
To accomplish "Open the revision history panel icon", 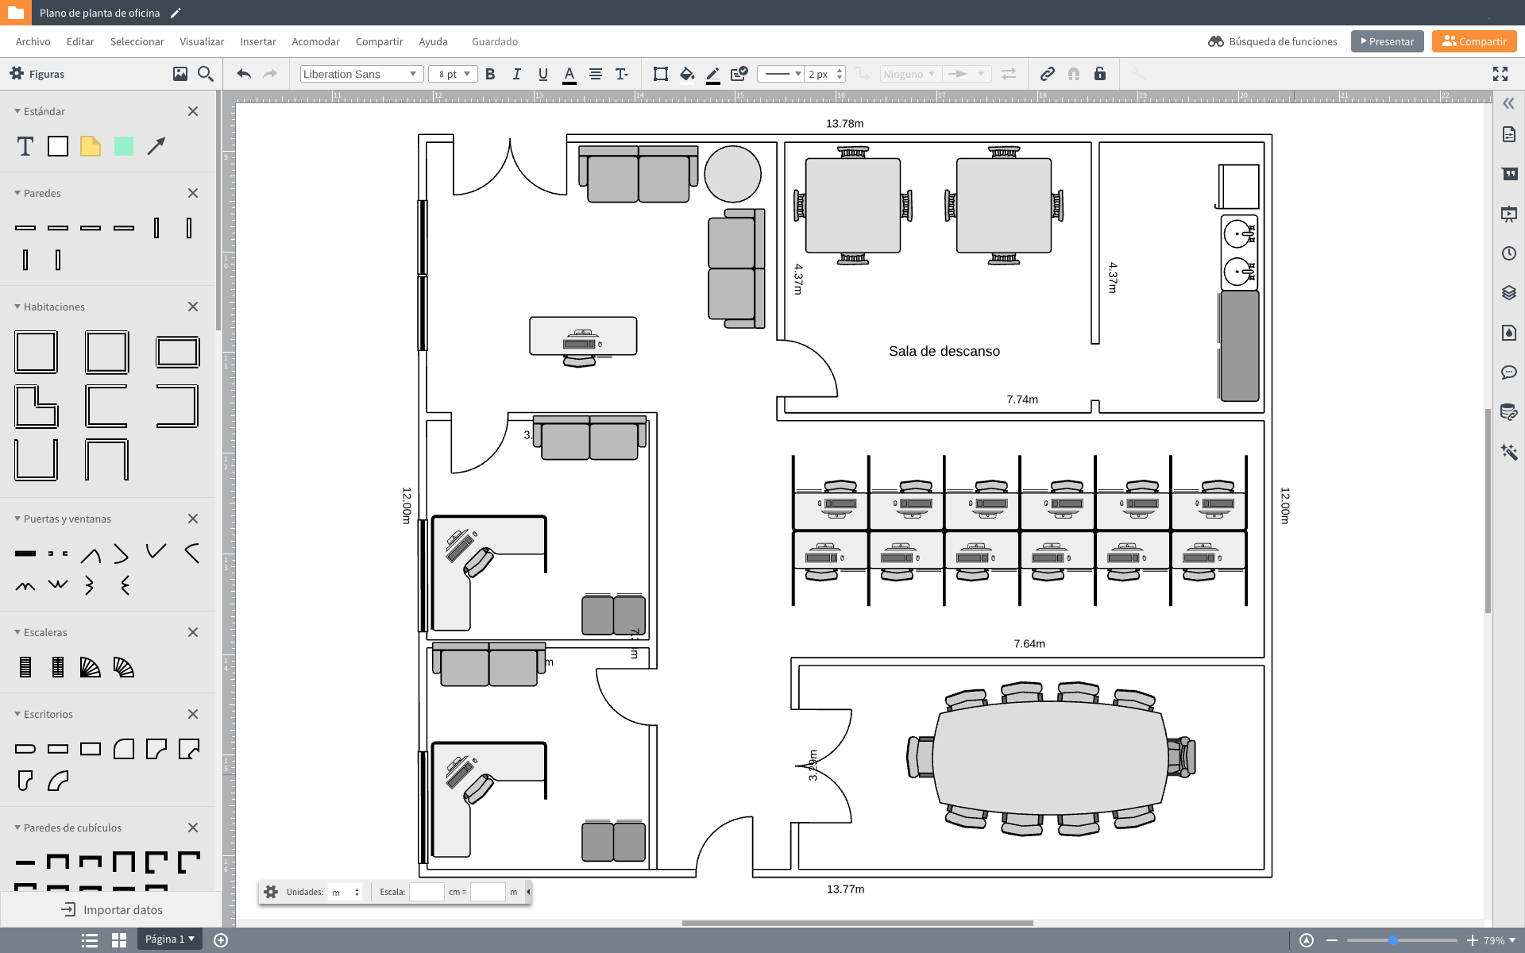I will click(x=1508, y=253).
